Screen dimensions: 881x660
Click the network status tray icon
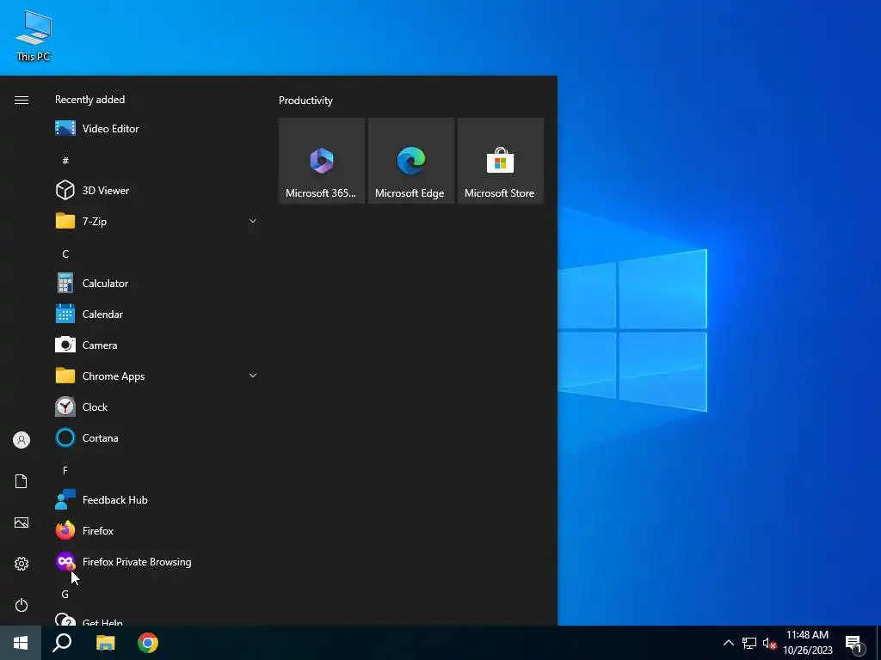749,643
